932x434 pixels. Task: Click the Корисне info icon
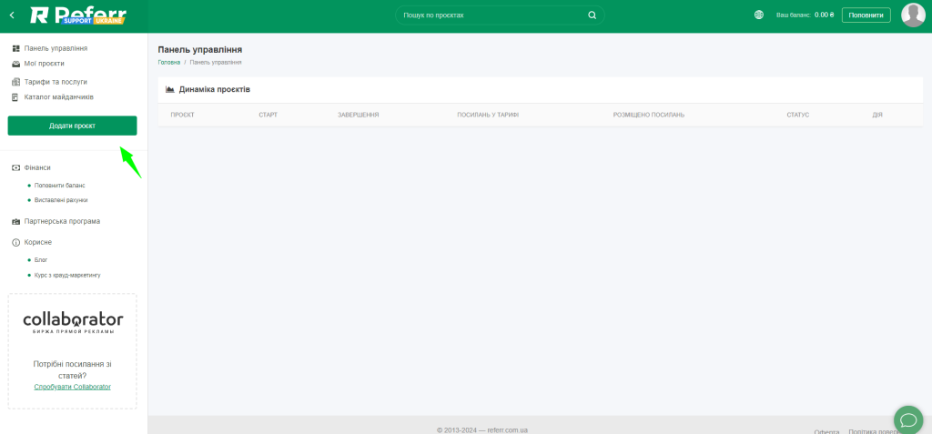[x=16, y=243]
